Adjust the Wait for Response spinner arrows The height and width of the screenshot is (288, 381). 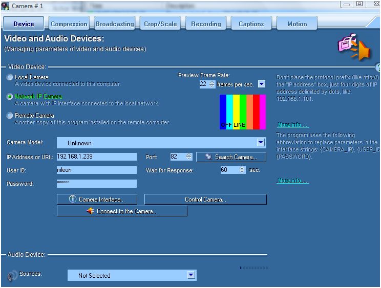coord(242,170)
